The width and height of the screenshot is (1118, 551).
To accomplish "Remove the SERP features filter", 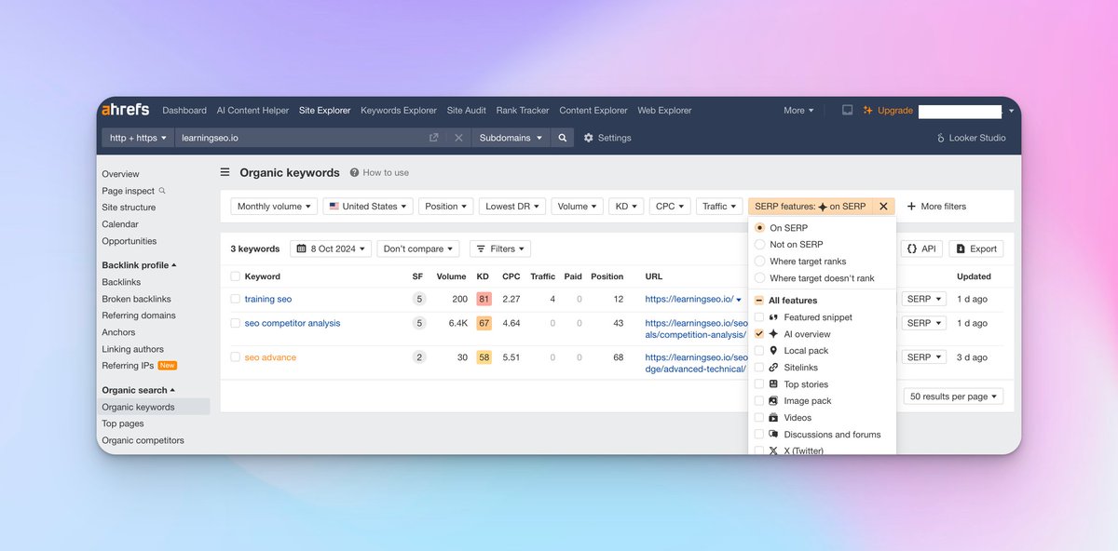I will tap(883, 207).
